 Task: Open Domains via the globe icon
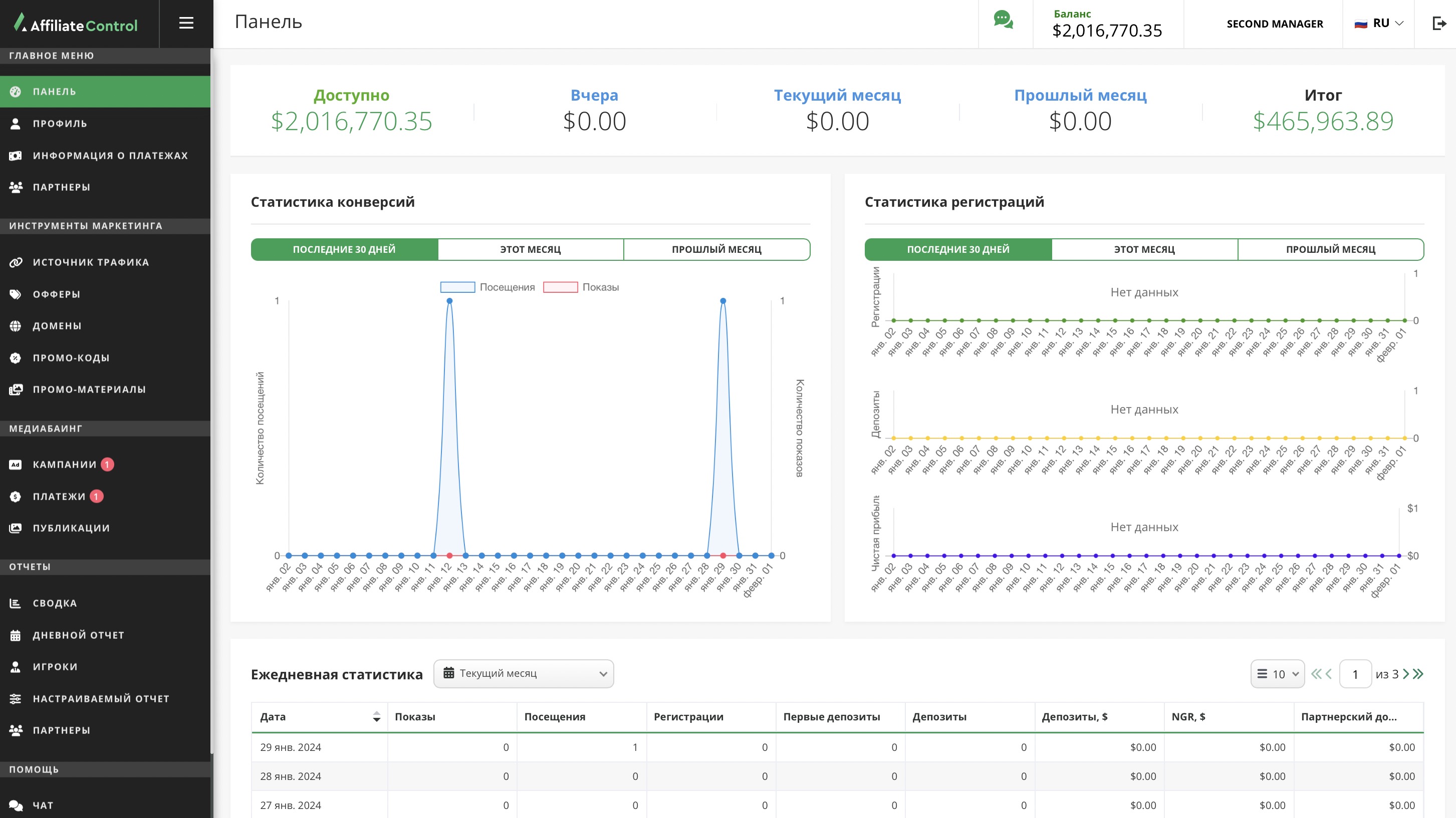[15, 326]
